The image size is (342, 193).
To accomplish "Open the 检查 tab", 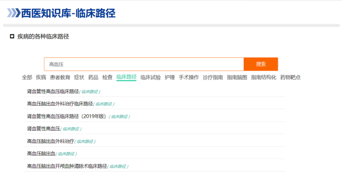I will (x=107, y=77).
